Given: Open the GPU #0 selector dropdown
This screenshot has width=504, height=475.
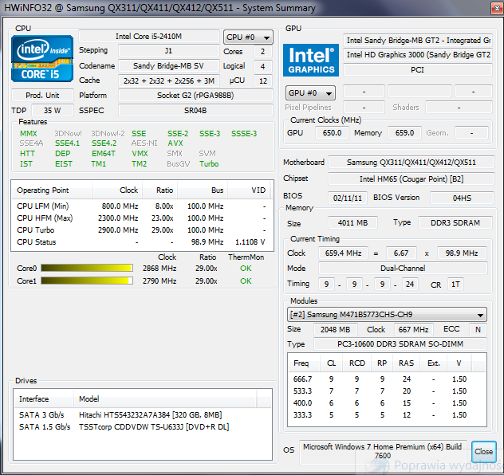Looking at the screenshot, I should pyautogui.click(x=310, y=93).
